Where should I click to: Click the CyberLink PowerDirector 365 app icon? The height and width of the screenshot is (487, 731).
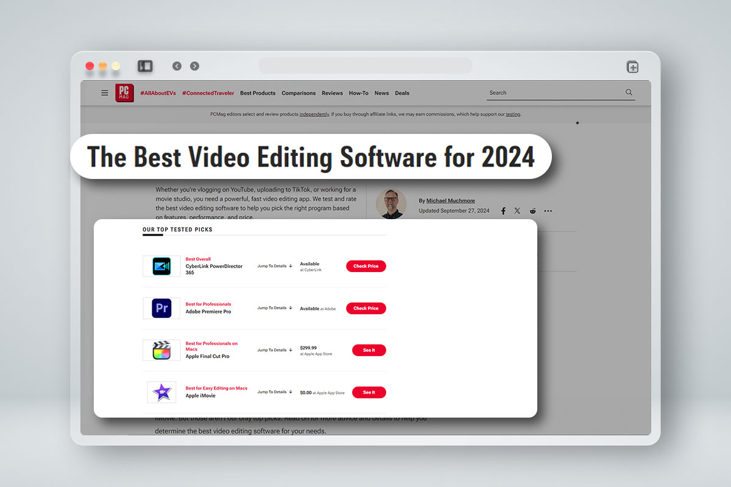click(161, 266)
